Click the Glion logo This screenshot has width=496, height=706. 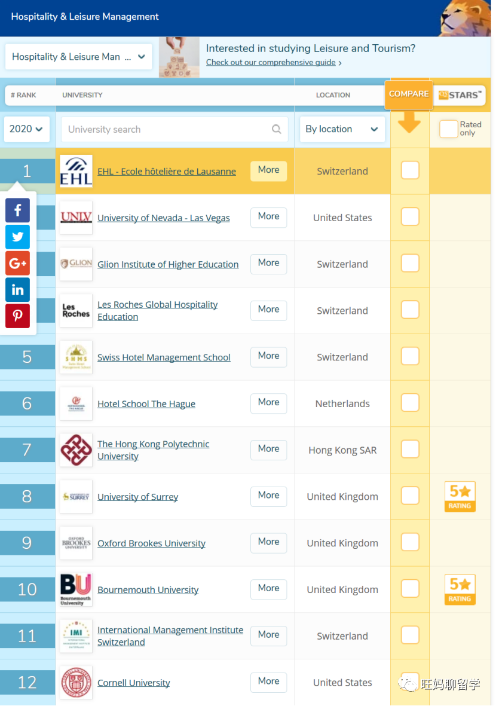point(76,264)
